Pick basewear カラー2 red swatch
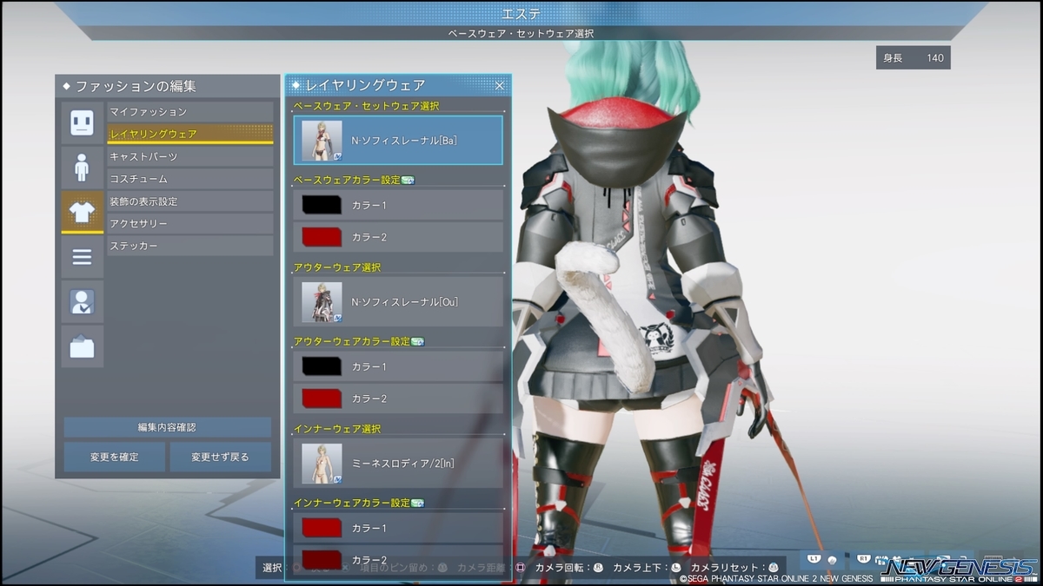 click(x=322, y=236)
